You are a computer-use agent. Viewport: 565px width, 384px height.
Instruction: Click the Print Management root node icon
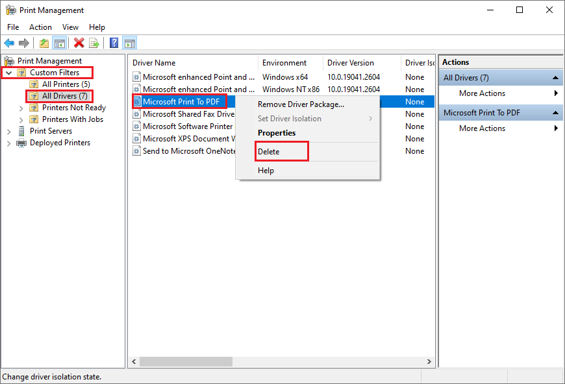9,61
